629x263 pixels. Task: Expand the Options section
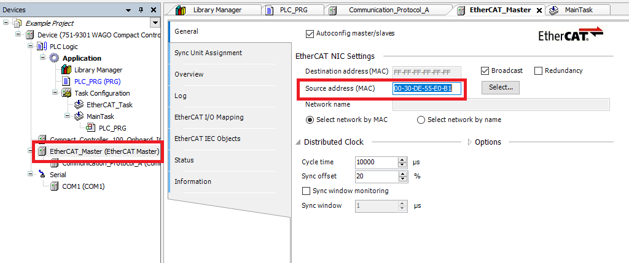[x=470, y=142]
